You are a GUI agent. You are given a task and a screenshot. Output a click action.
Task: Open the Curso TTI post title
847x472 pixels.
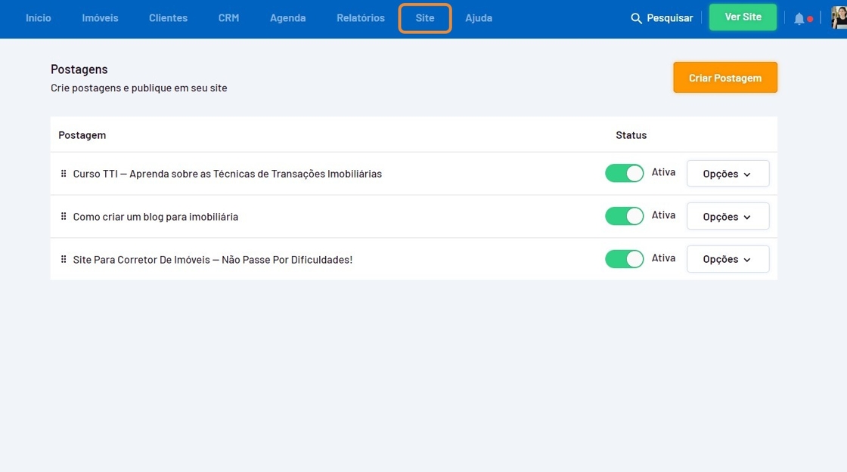(227, 174)
